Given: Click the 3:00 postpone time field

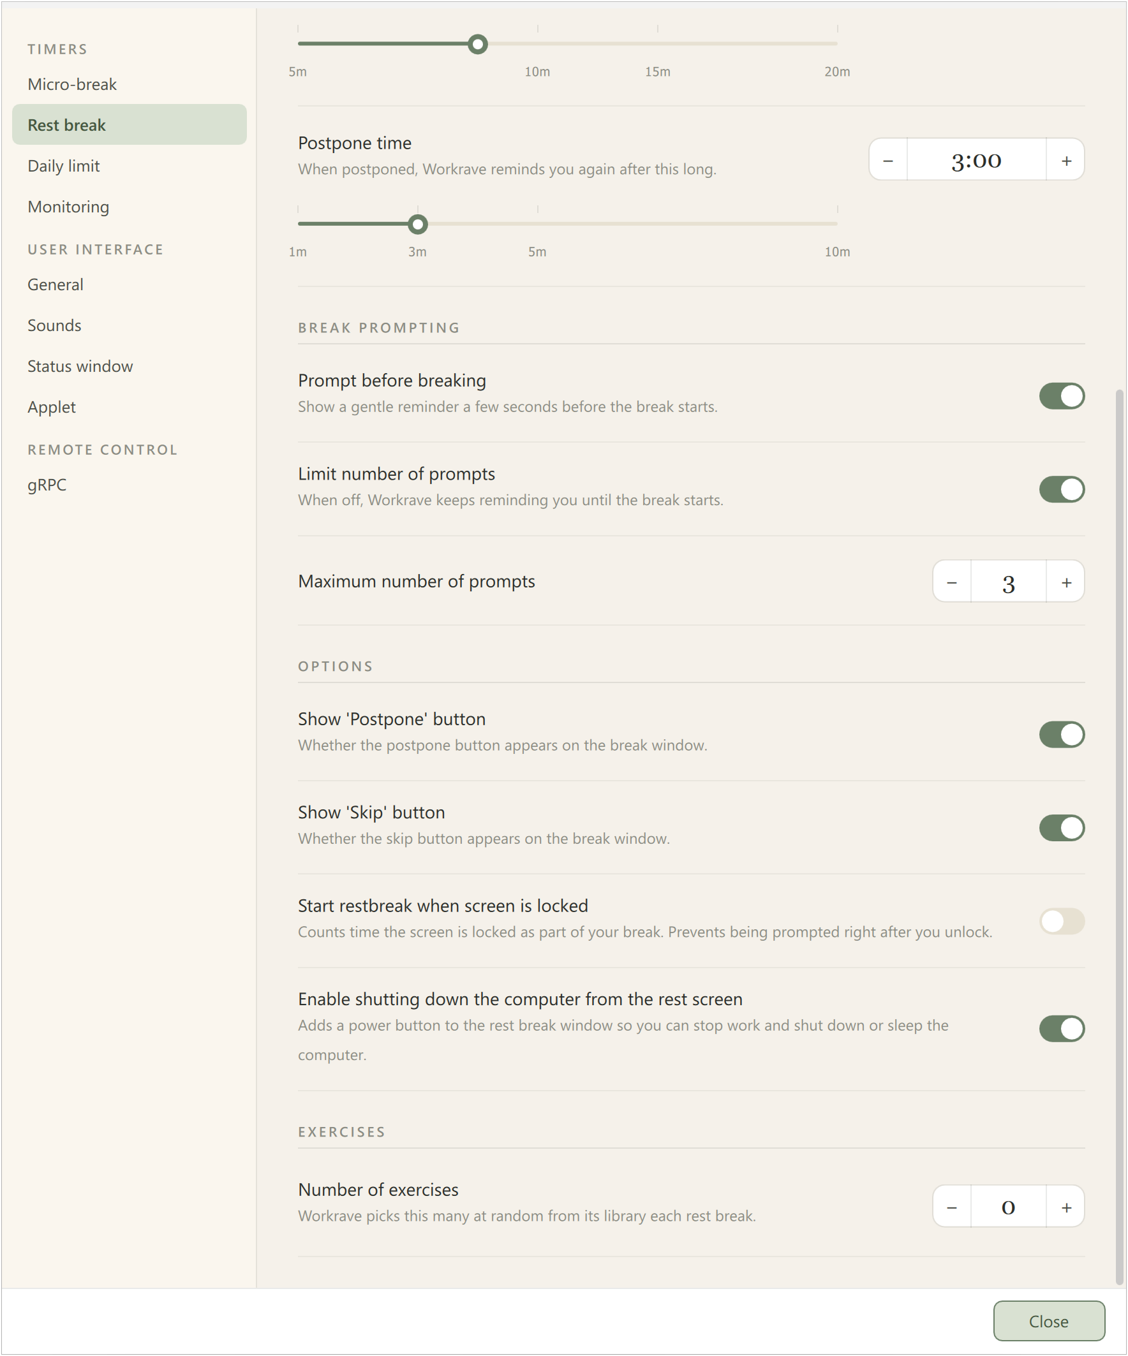Looking at the screenshot, I should click(976, 159).
